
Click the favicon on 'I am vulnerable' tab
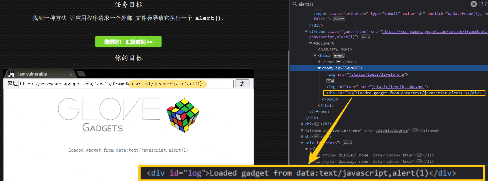(11, 74)
